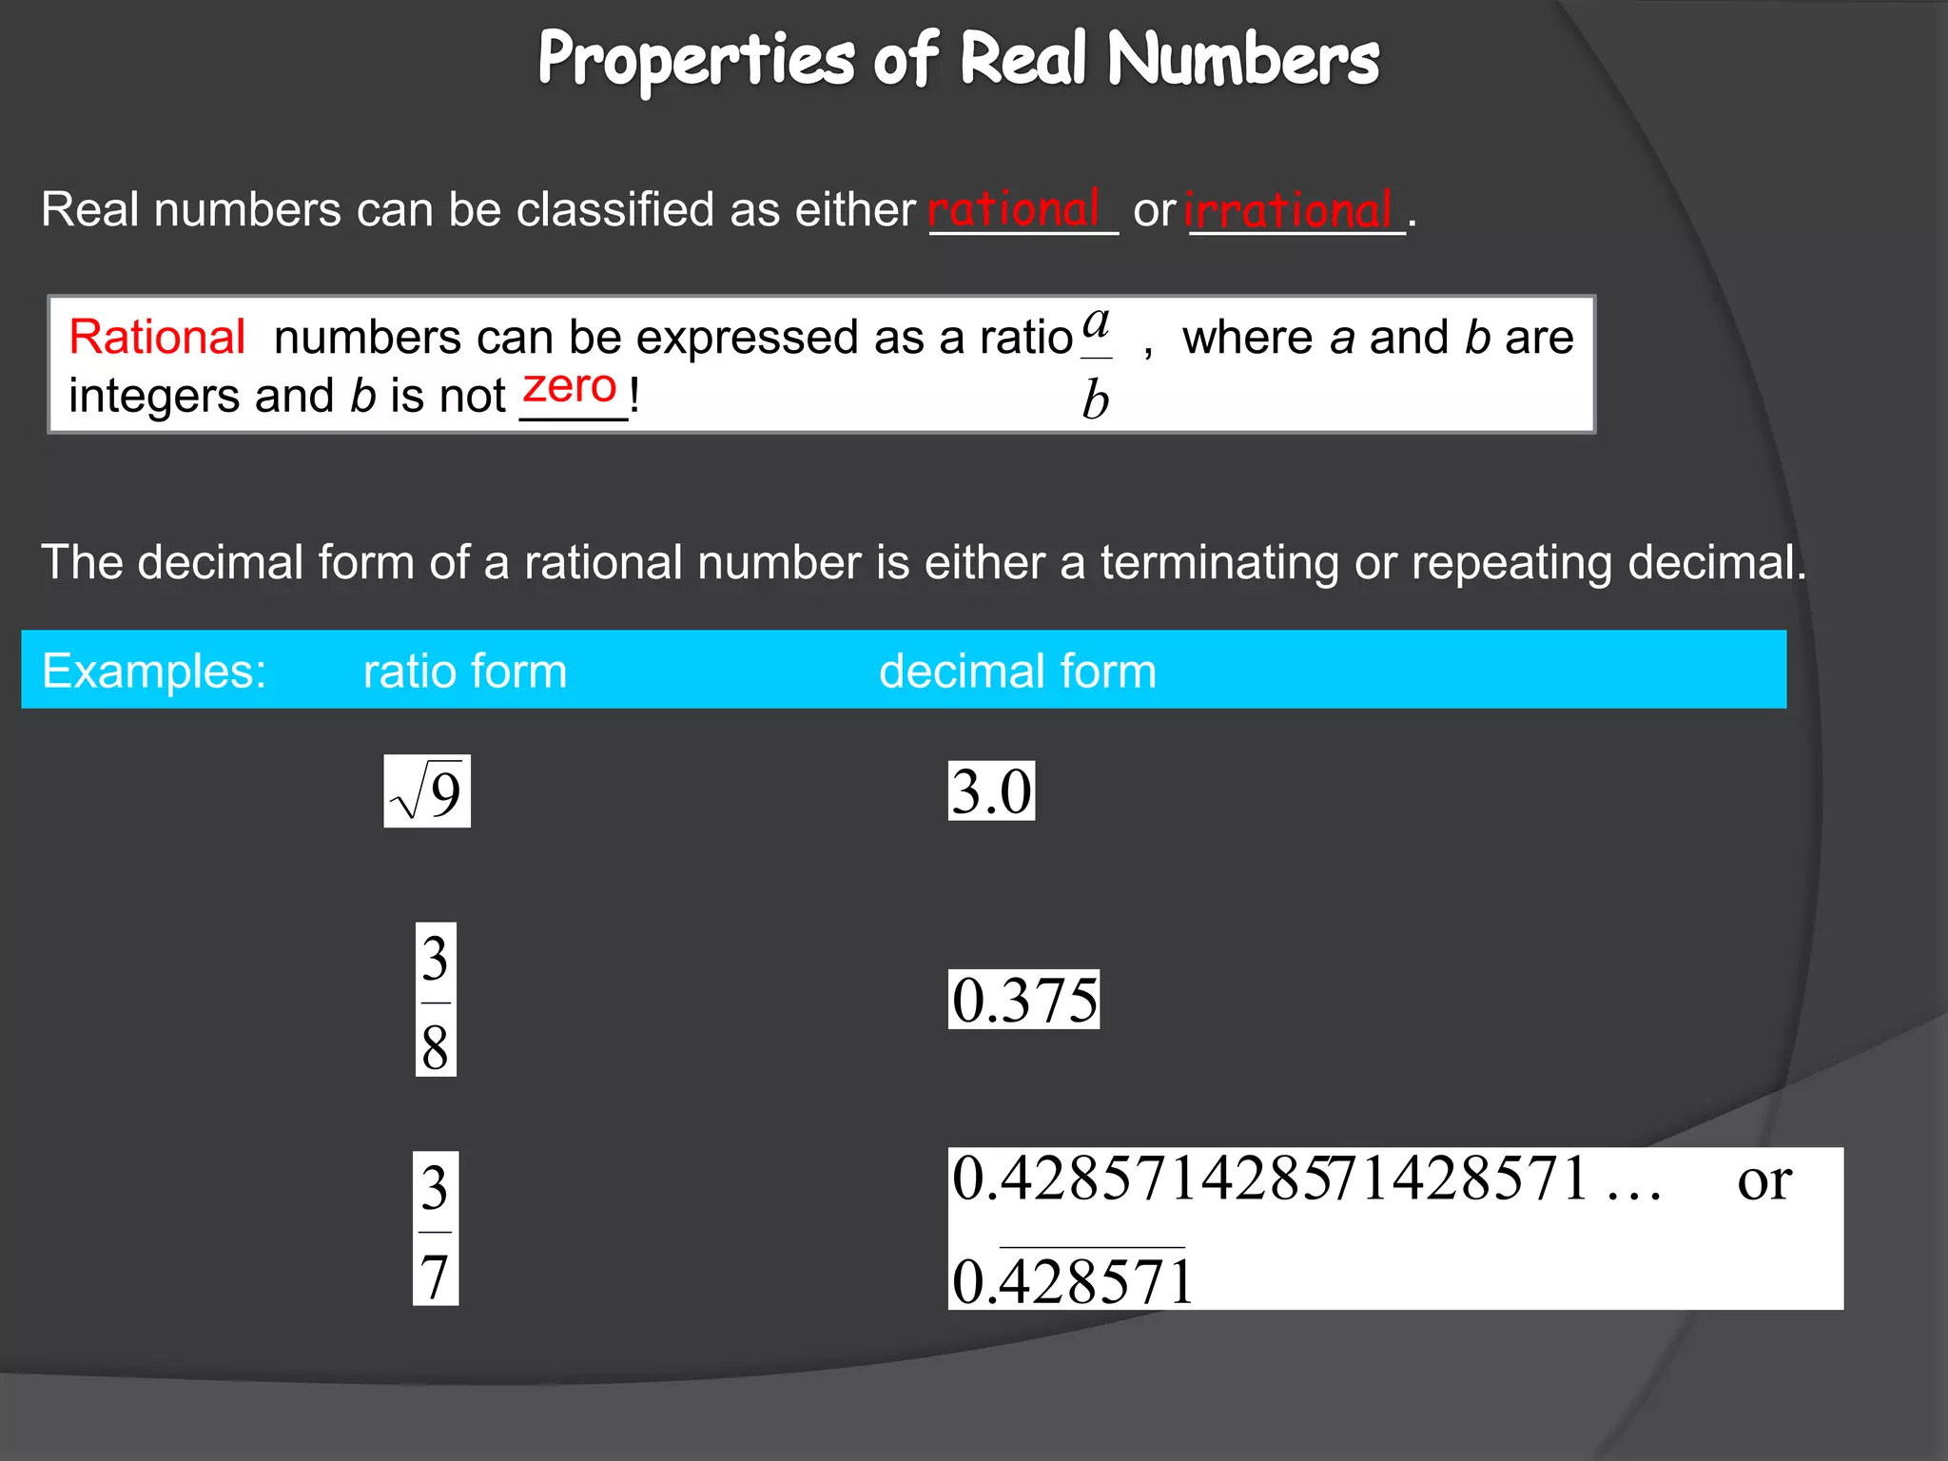Click the red word 'zero' in the blank
The height and width of the screenshot is (1461, 1948).
(570, 386)
